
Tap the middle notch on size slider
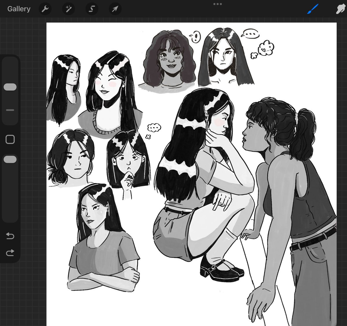(10, 110)
